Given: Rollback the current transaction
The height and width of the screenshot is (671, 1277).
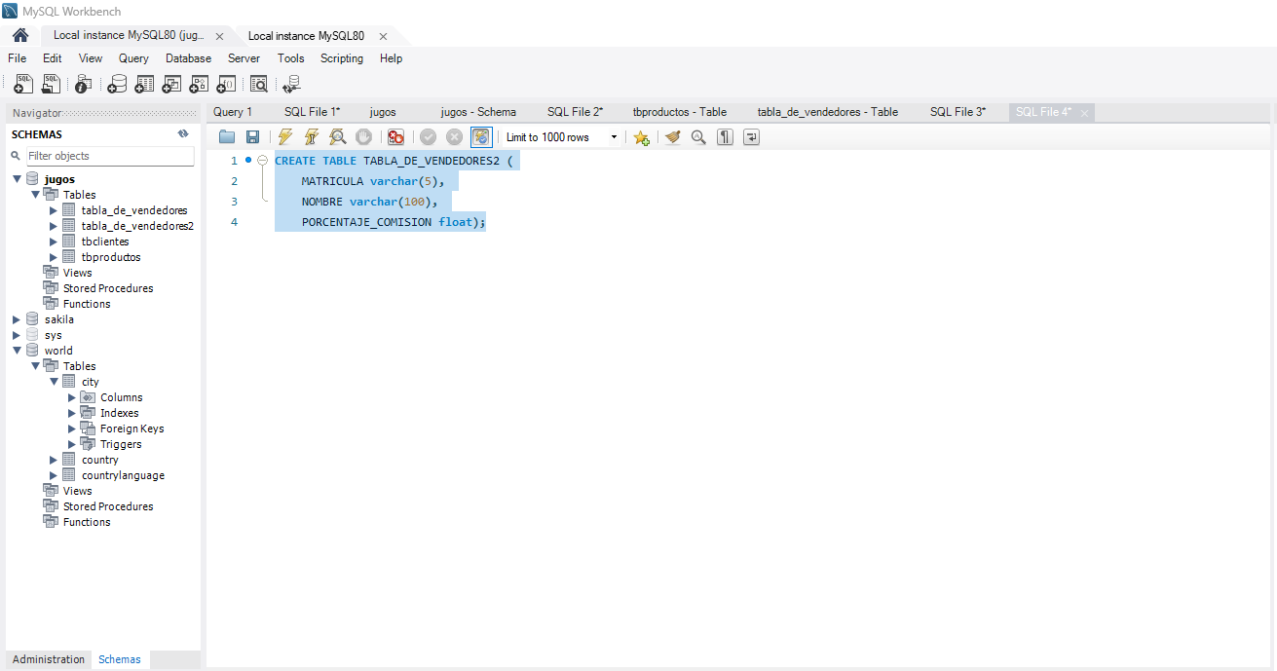Looking at the screenshot, I should 454,137.
